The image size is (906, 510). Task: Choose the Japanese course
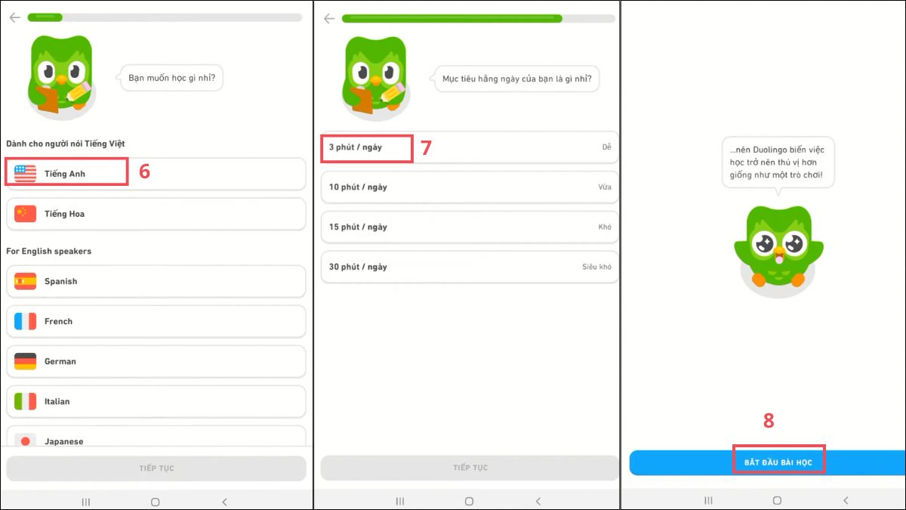point(156,437)
